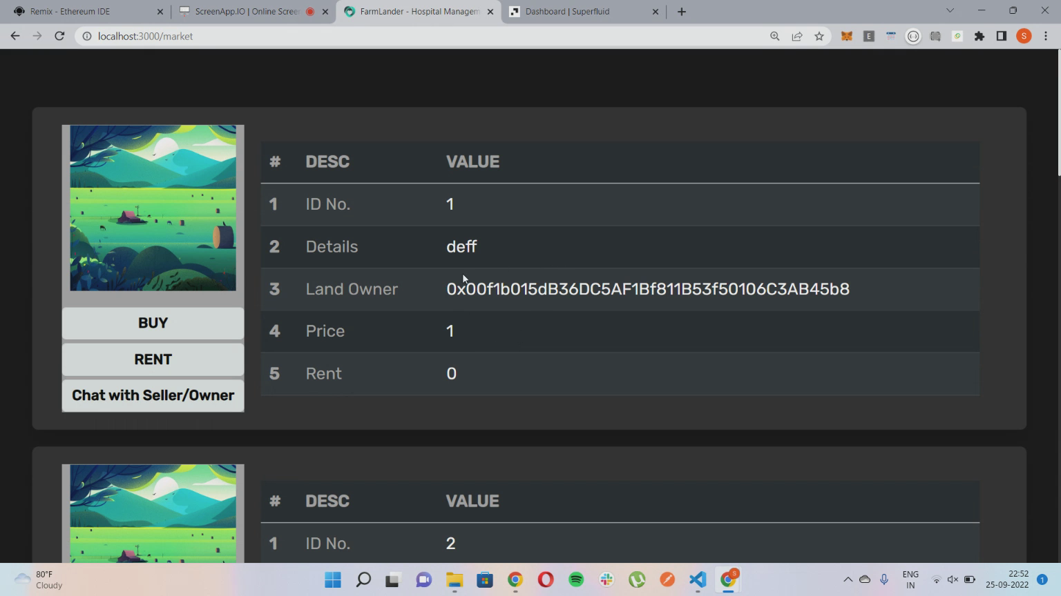1061x596 pixels.
Task: Close the ScreenApp.IO tab
Action: [x=325, y=12]
